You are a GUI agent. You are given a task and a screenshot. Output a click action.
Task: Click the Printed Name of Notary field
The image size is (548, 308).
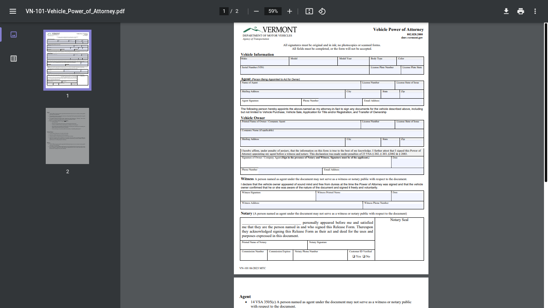tap(274, 245)
